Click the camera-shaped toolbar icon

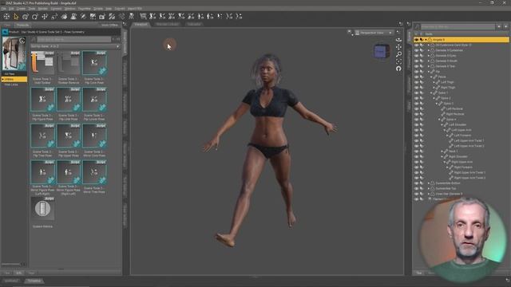click(102, 17)
